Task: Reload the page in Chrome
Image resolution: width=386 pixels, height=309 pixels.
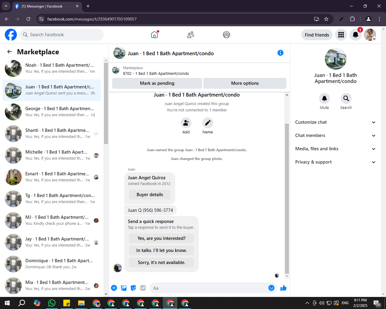Action: (x=28, y=19)
